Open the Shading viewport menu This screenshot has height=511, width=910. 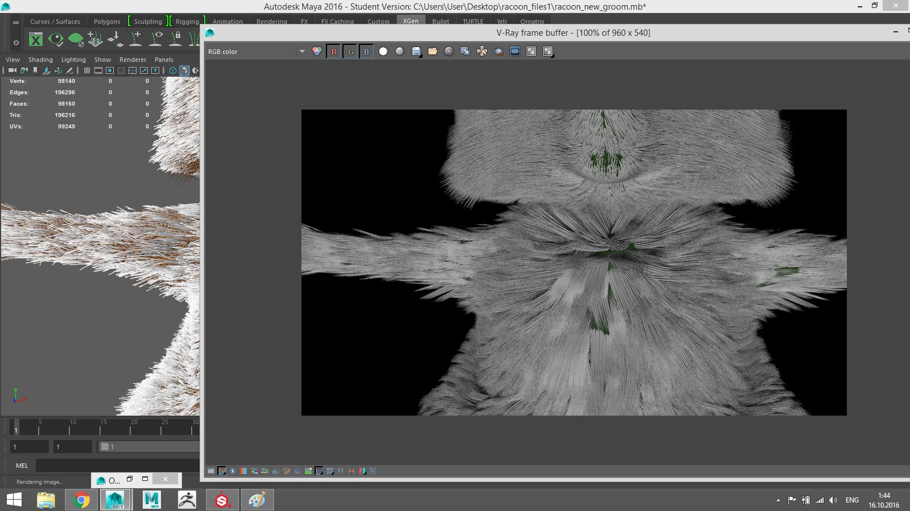(40, 60)
